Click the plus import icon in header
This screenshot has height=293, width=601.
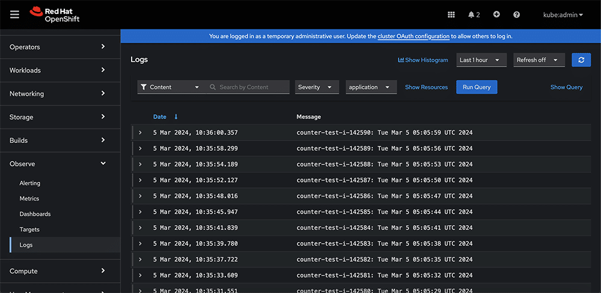[496, 14]
